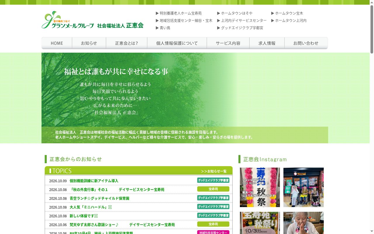
Task: Open 地域包括支援センター細谷・宝木 link
Action: 184,20
